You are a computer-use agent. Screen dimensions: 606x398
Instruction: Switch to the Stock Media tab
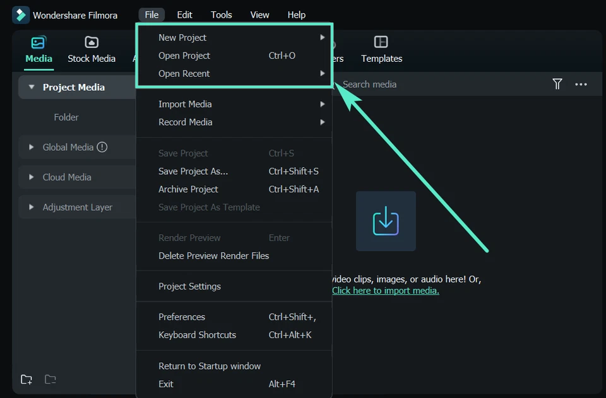91,50
